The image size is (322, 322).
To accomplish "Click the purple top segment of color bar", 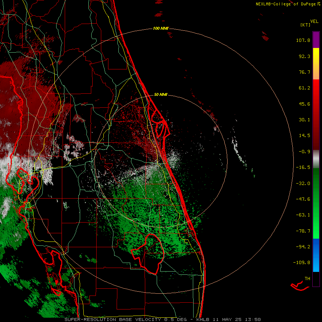I will pos(316,40).
